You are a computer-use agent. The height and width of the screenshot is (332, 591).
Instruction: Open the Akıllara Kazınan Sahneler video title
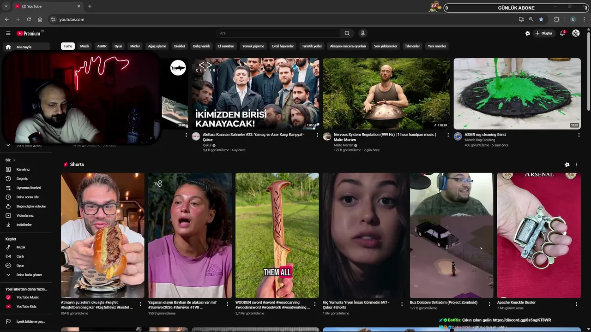click(253, 137)
